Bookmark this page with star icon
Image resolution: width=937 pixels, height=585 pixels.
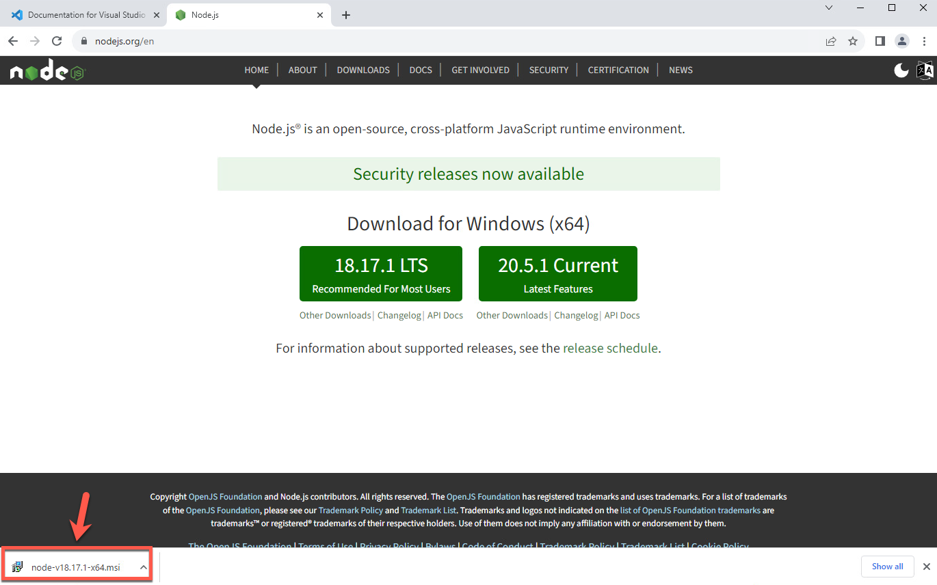pyautogui.click(x=853, y=41)
